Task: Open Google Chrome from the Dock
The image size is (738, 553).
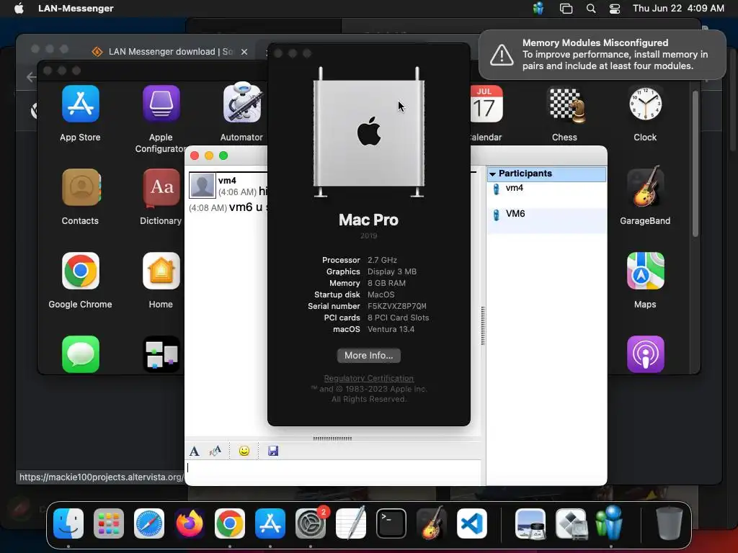Action: [x=230, y=523]
